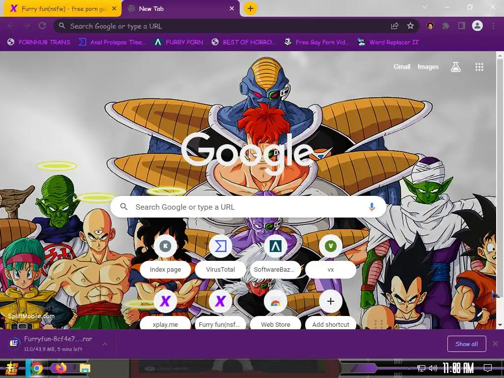504x378 pixels.
Task: Open the Google apps grid
Action: point(479,67)
